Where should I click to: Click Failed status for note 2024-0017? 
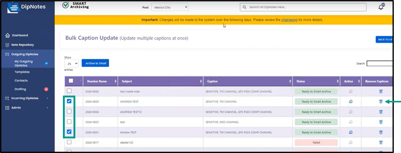(x=316, y=142)
